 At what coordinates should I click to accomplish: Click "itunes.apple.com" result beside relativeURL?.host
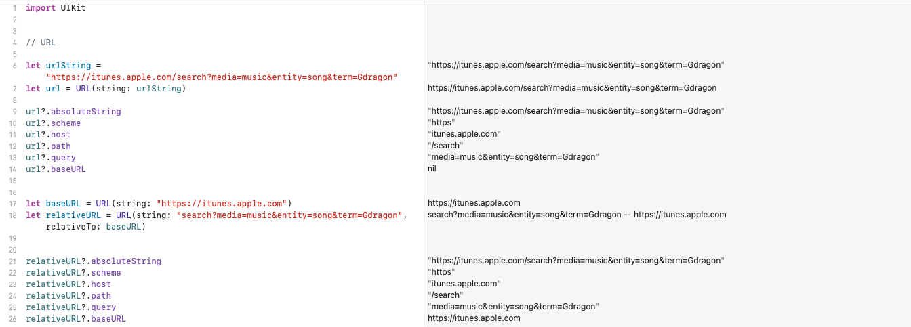click(x=464, y=284)
